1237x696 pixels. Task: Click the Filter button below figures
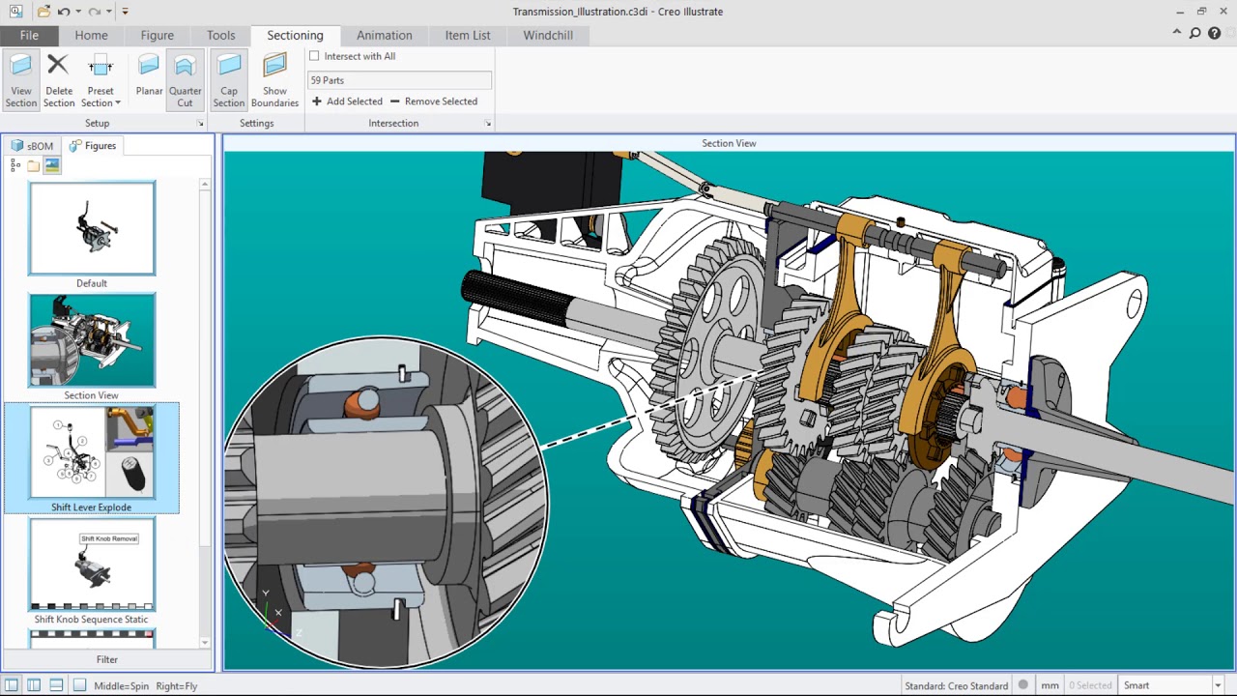click(107, 659)
